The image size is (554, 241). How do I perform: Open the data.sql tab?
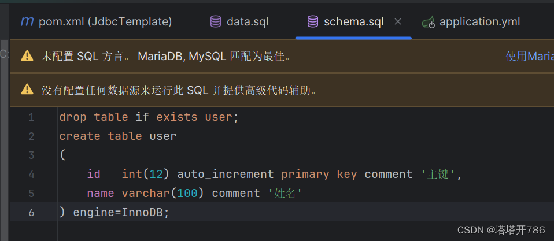(248, 22)
